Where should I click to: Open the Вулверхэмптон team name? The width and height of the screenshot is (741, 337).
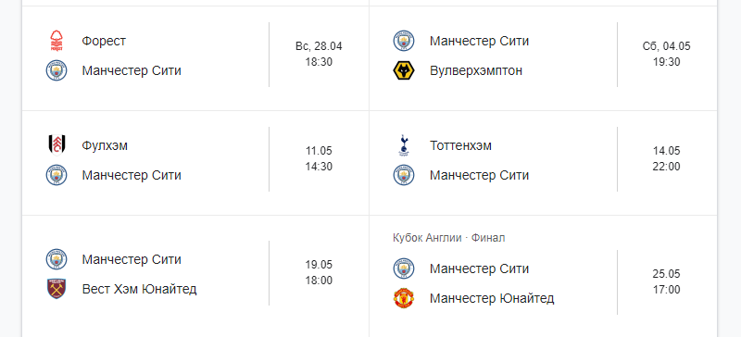[476, 70]
